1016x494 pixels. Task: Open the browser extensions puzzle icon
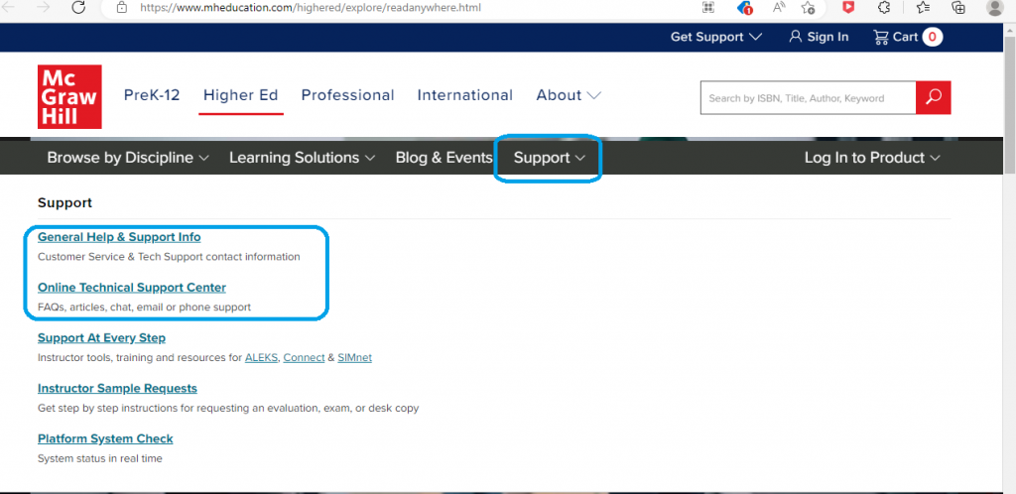884,7
